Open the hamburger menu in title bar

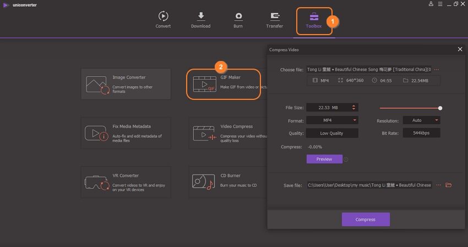tap(439, 4)
